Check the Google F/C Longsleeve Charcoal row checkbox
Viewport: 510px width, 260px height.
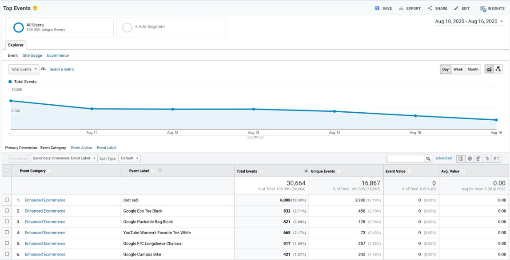click(7, 243)
